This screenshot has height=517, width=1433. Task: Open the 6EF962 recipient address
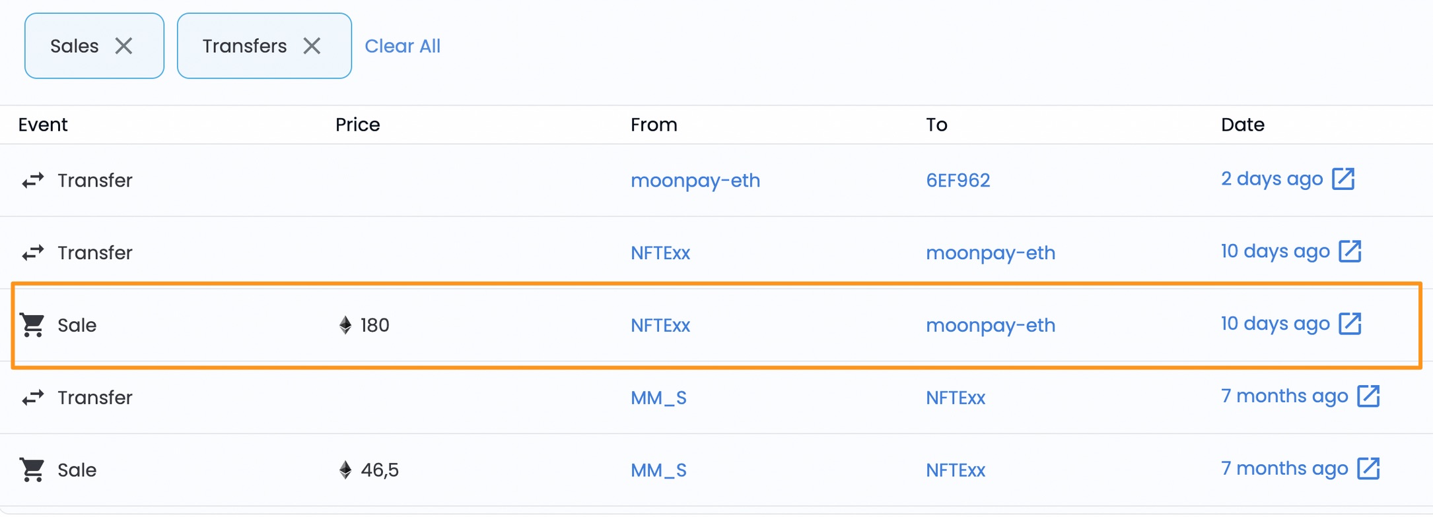tap(958, 181)
